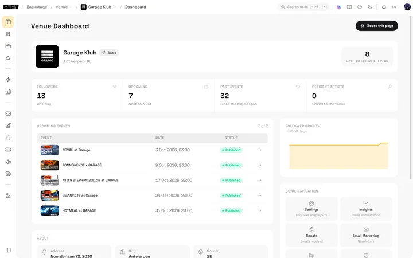Viewport: 413px width, 258px height.
Task: Open the team members sidebar icon
Action: point(8,196)
